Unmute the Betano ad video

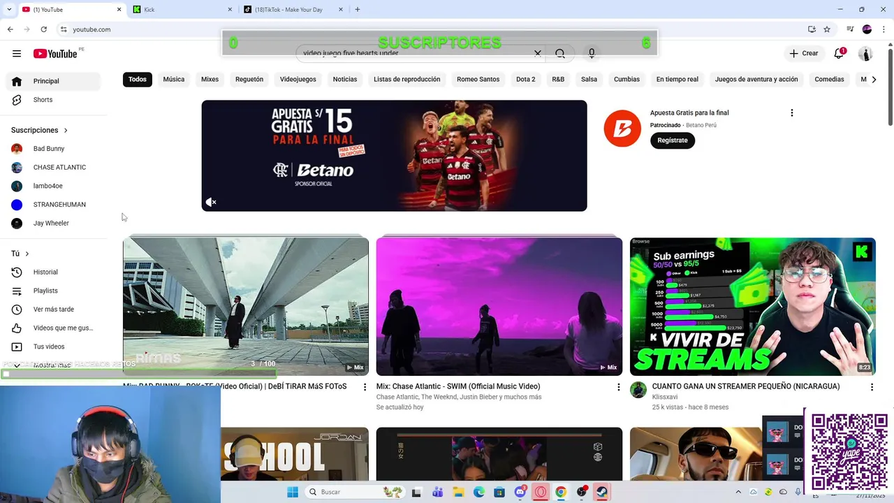point(211,202)
